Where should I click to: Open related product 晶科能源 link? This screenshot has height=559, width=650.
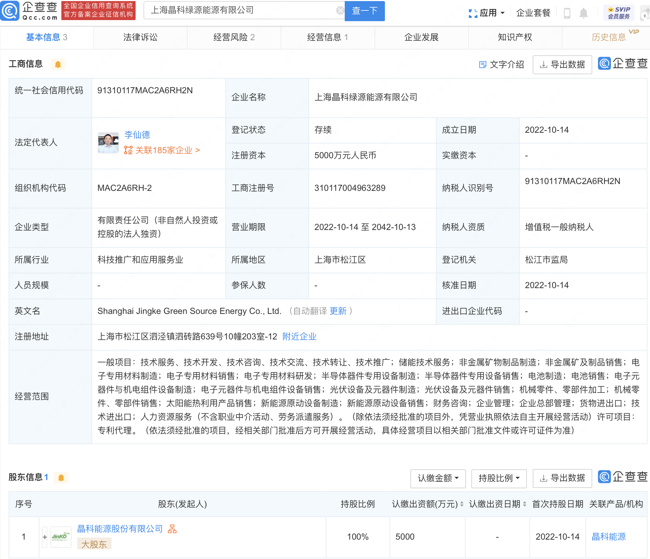point(608,537)
